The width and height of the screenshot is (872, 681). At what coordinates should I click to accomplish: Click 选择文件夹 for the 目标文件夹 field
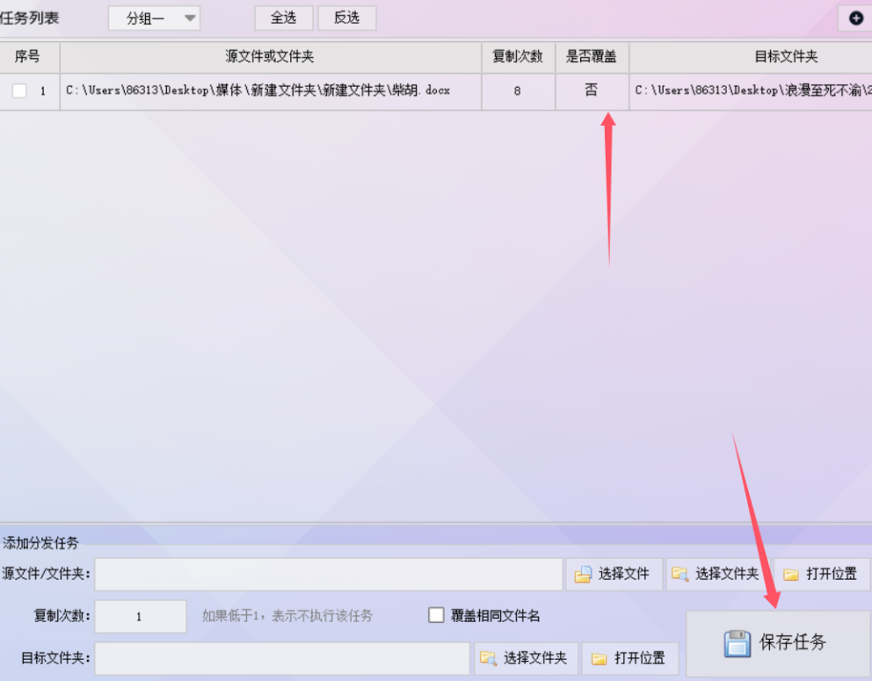pos(526,658)
